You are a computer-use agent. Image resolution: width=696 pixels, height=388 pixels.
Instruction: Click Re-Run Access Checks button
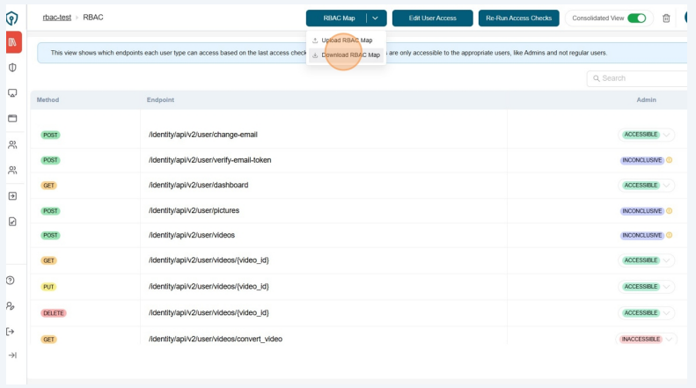tap(518, 18)
